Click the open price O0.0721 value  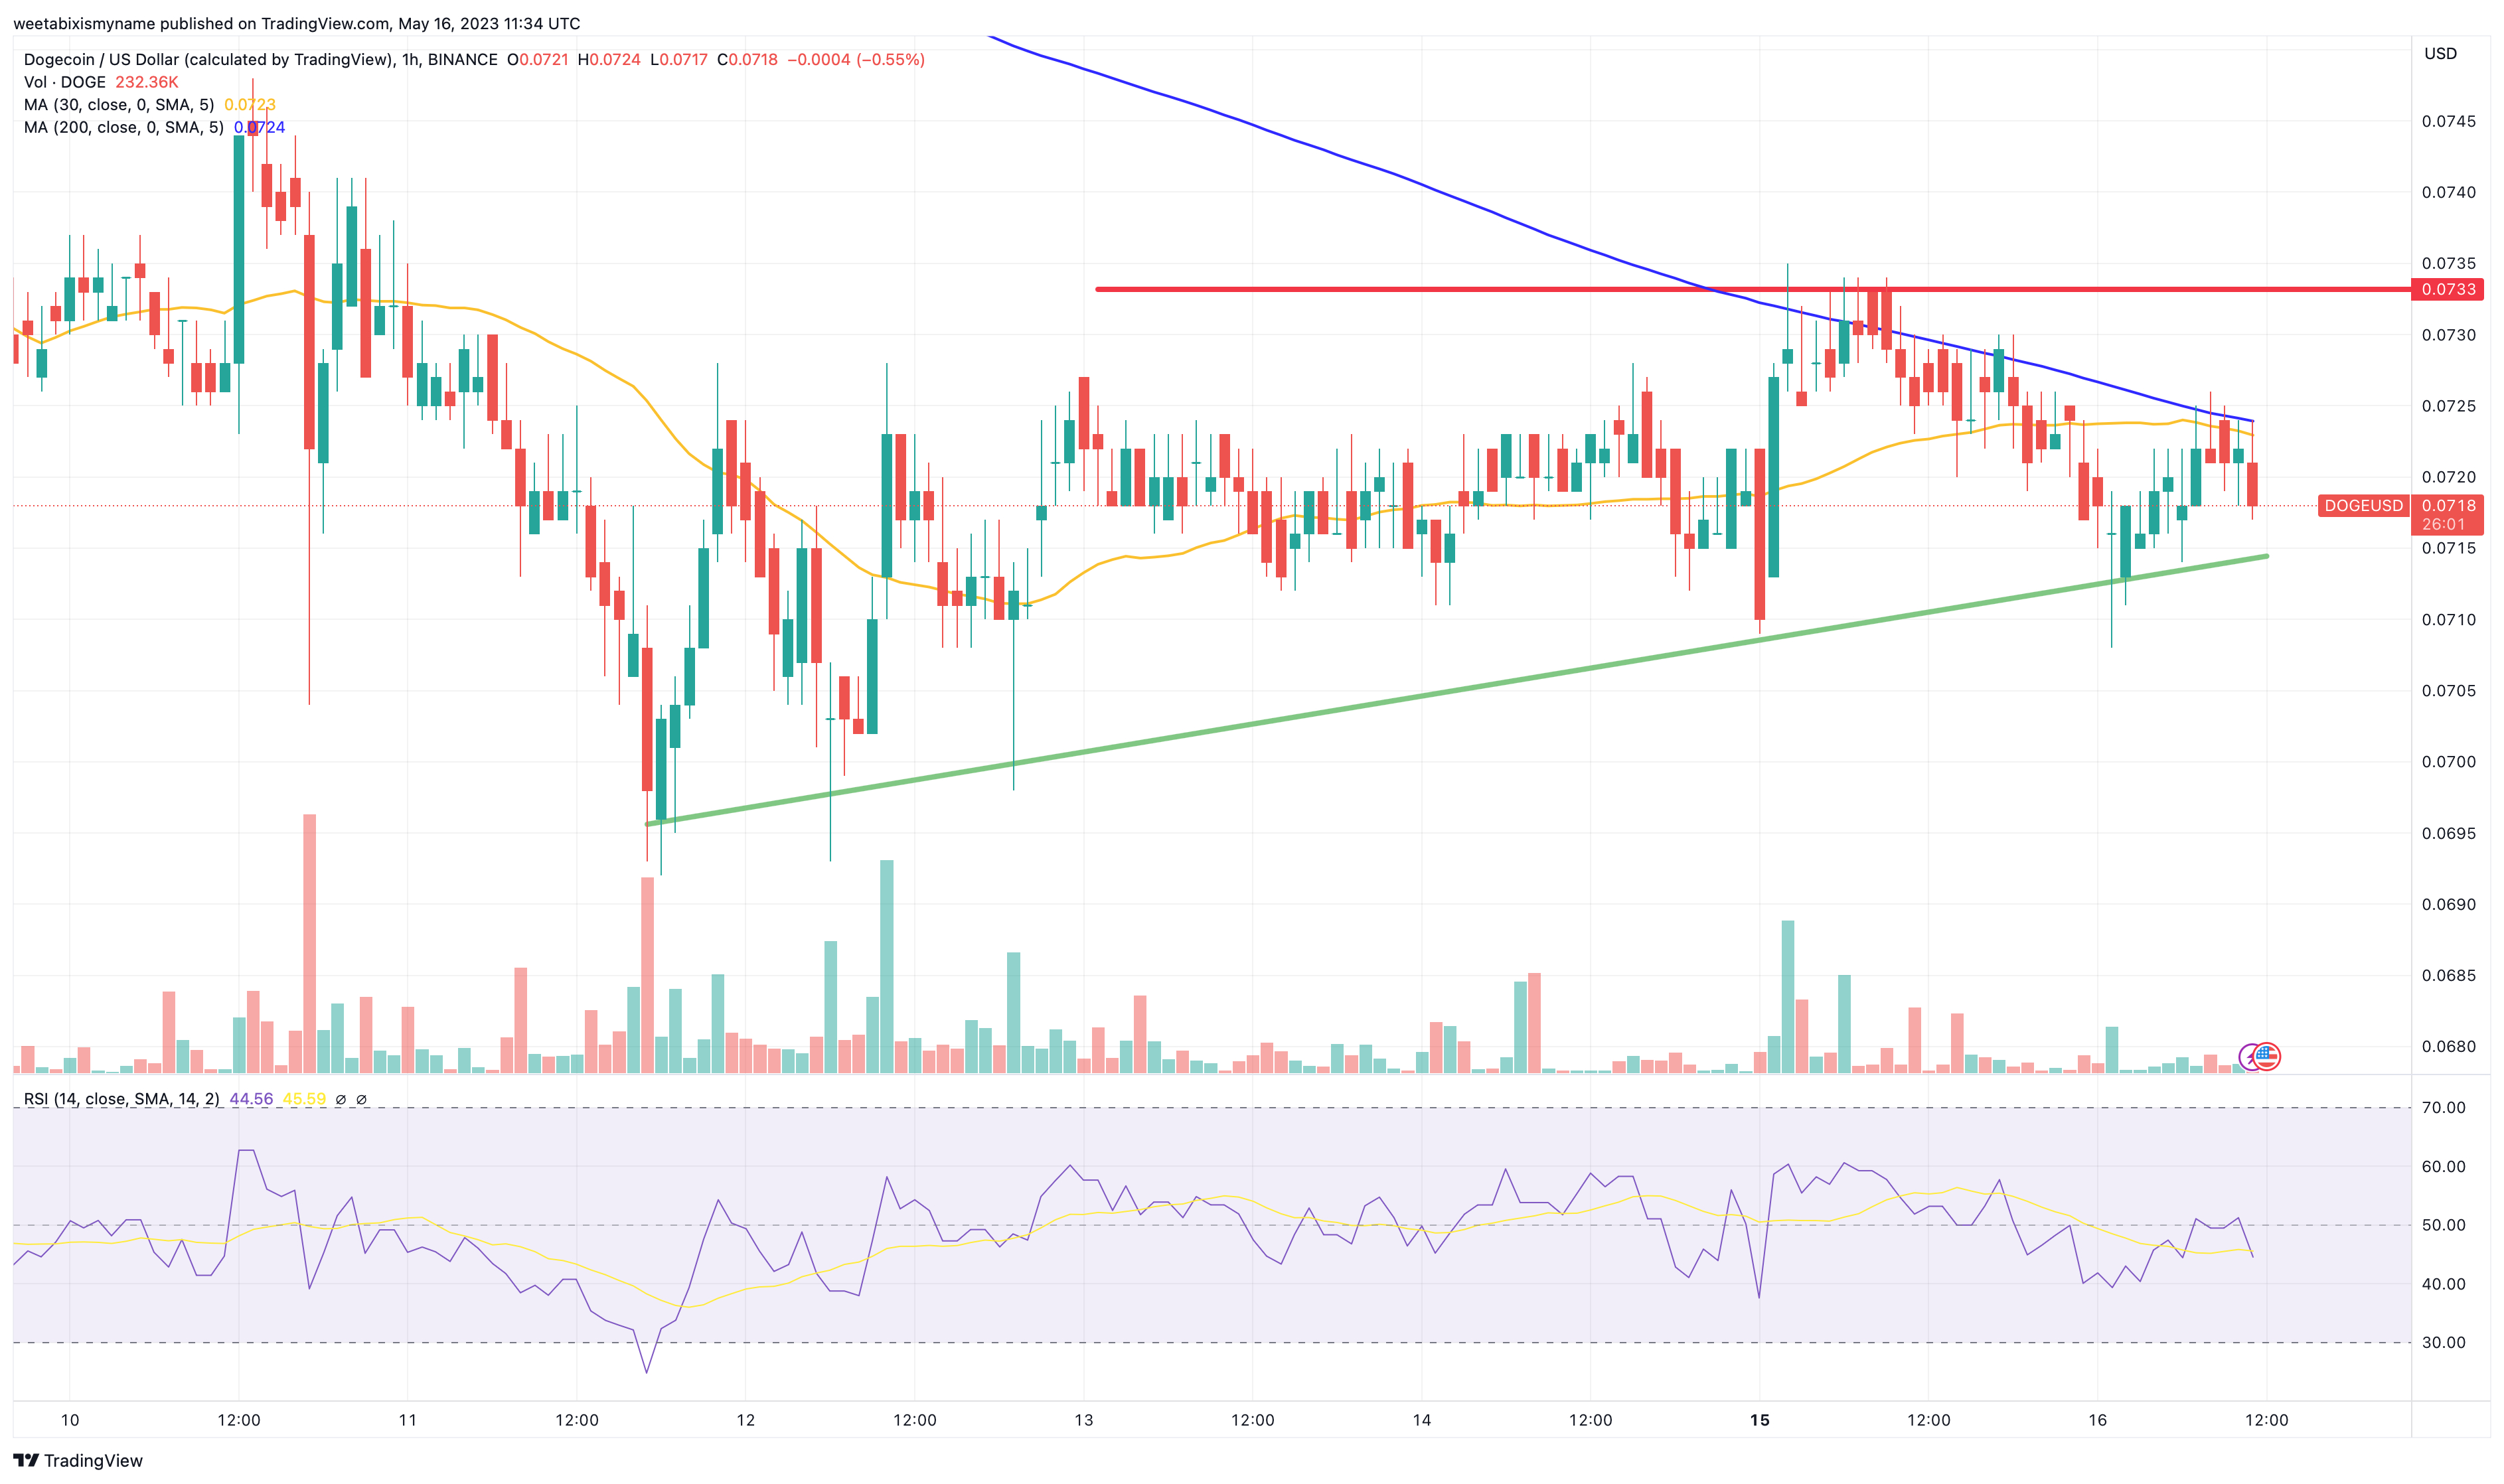click(x=537, y=60)
